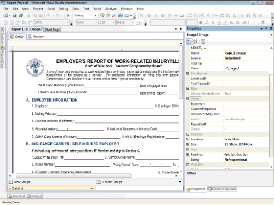Expand the Location property
The height and width of the screenshot is (205, 274).
(x=187, y=139)
